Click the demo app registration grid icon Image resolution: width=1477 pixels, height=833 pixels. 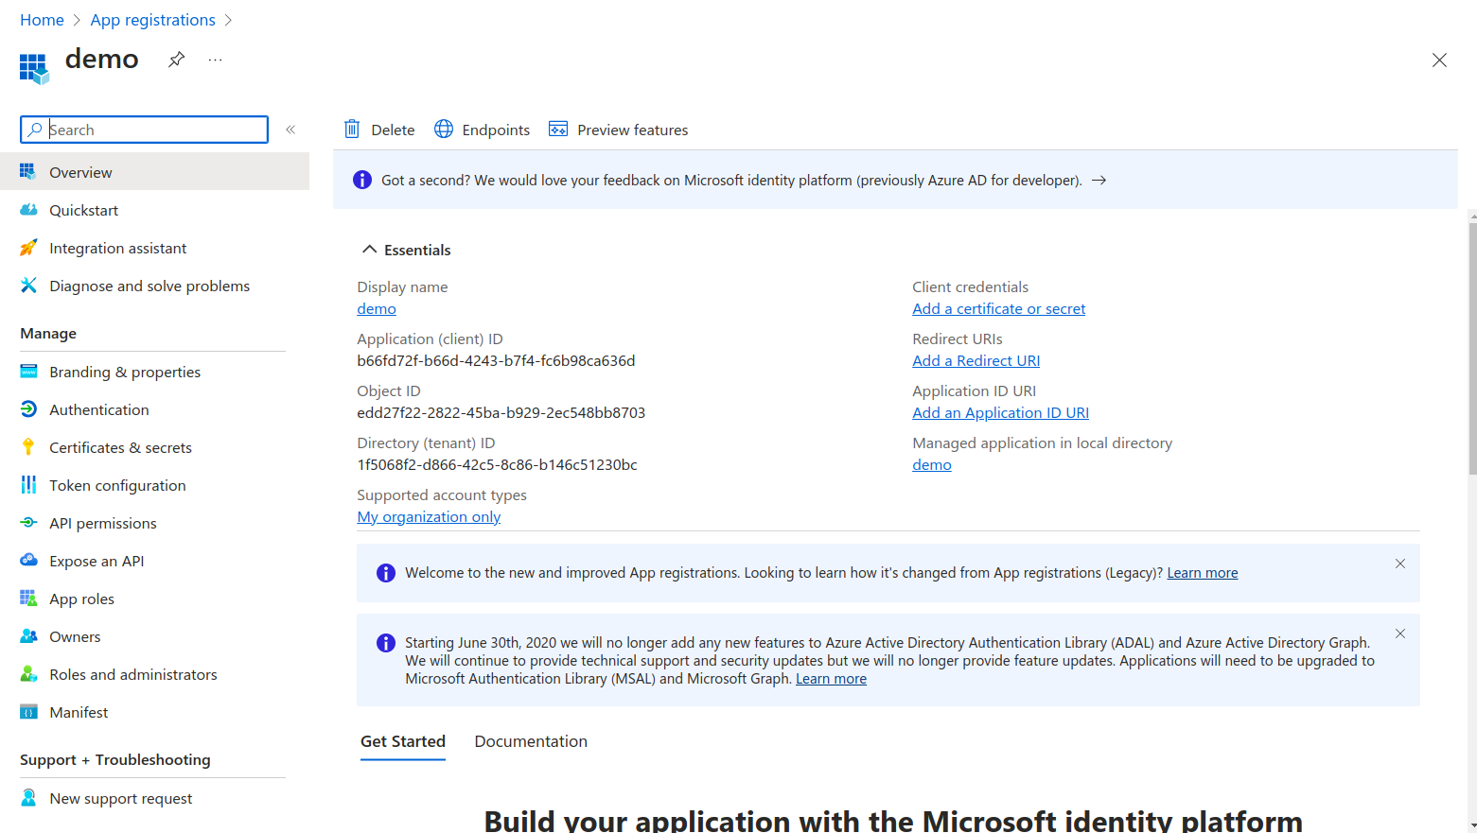coord(34,68)
